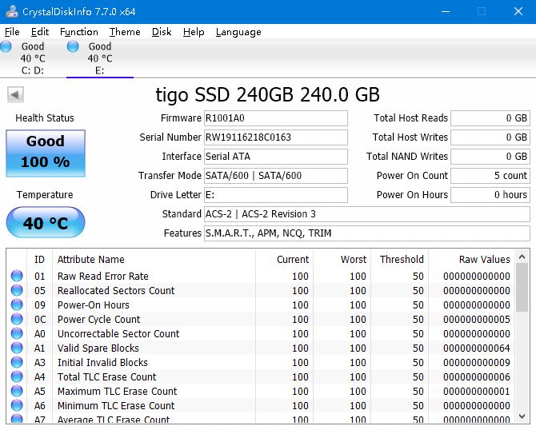
Task: Click the Drive Letter field E:
Action: pyautogui.click(x=276, y=195)
